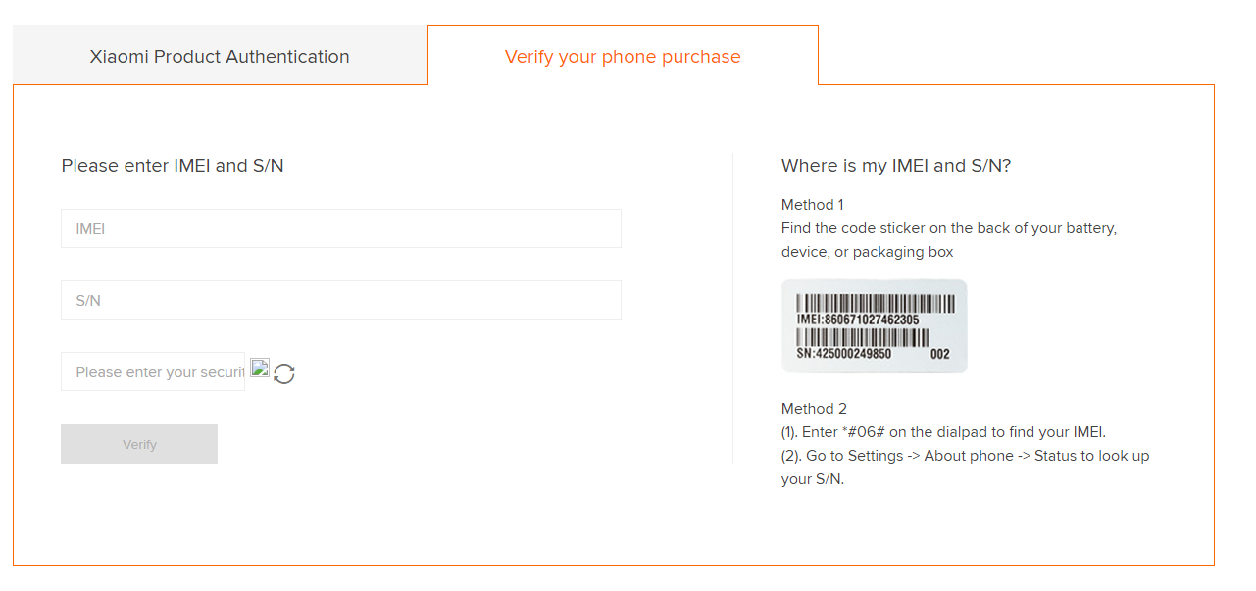
Task: Refresh the security code captcha
Action: click(x=284, y=373)
